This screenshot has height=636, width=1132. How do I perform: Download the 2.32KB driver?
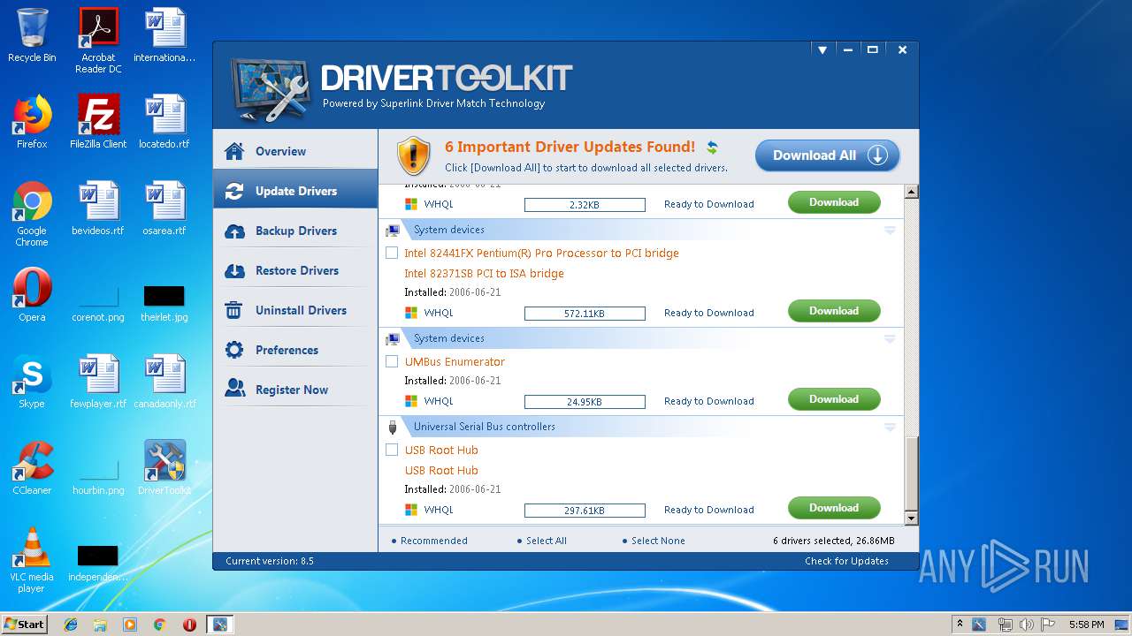coord(834,202)
